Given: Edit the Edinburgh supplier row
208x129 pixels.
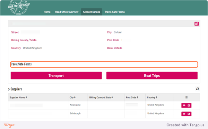Looking at the screenshot, I should 189,114.
